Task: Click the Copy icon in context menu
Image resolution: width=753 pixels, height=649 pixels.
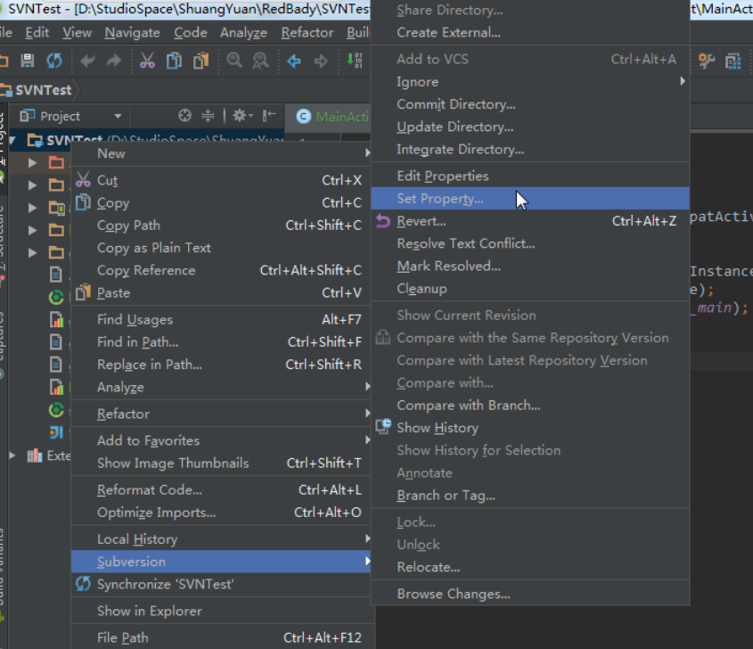Action: (83, 201)
